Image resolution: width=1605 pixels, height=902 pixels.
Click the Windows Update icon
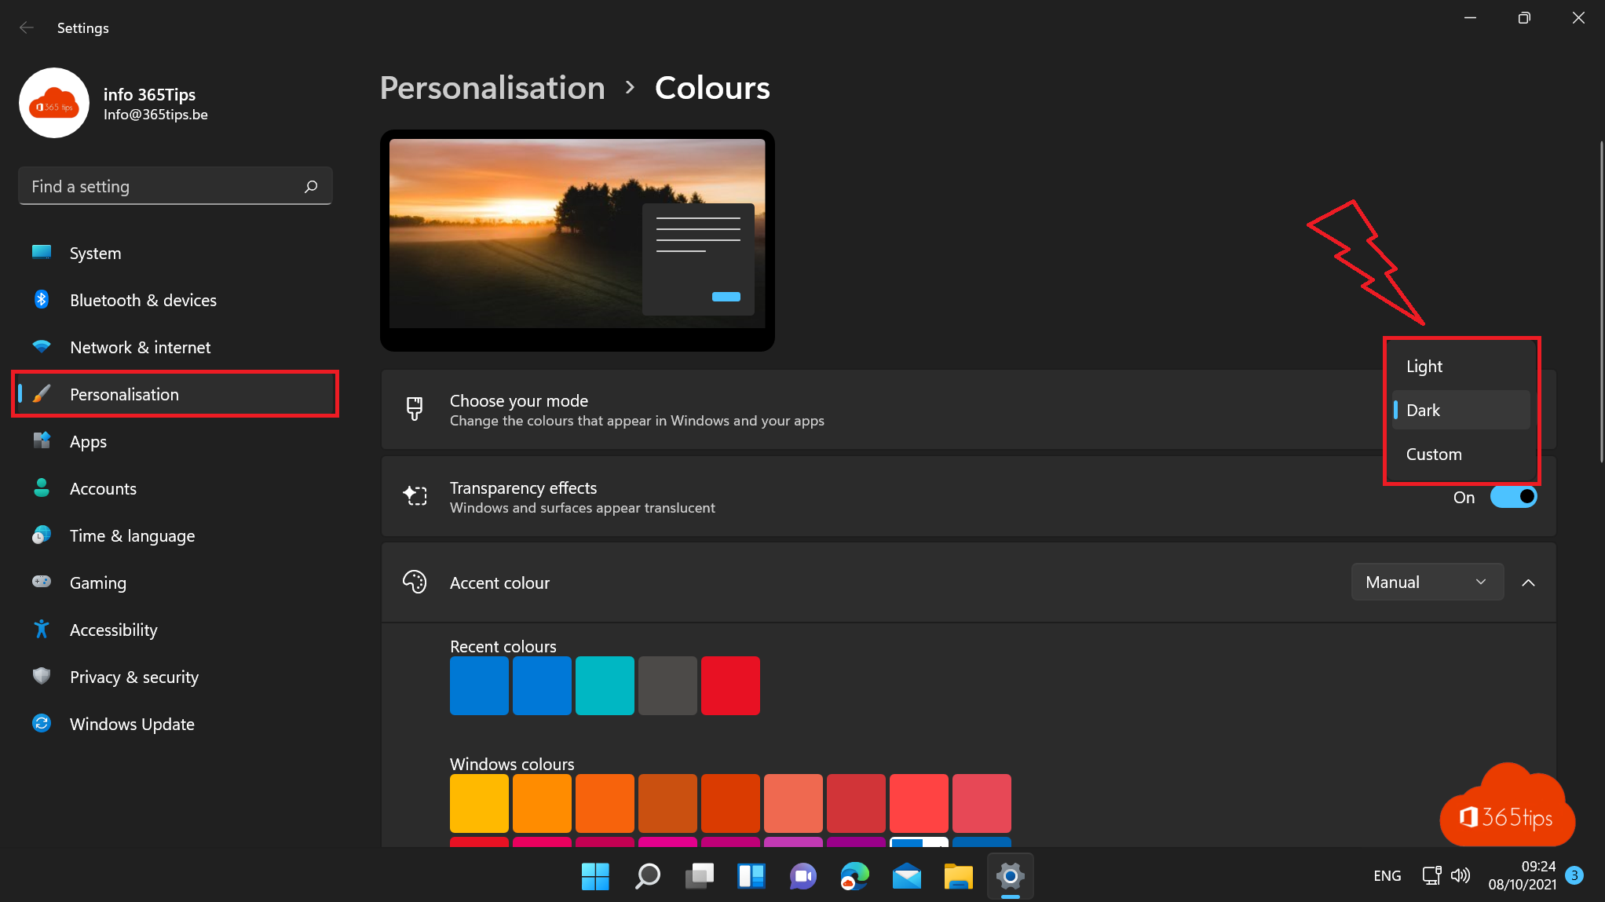[40, 723]
